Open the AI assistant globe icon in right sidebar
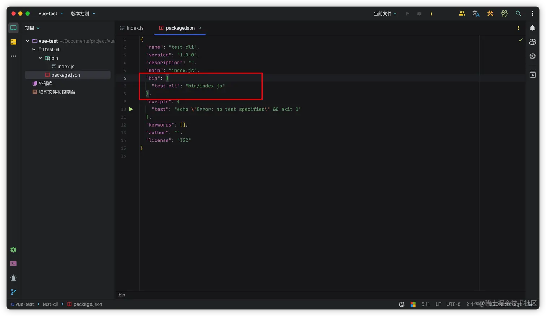Image resolution: width=546 pixels, height=316 pixels. (x=532, y=56)
